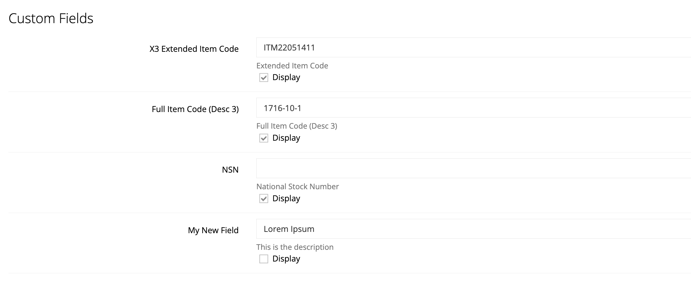
Task: Click the empty NSN text field
Action: (x=473, y=168)
